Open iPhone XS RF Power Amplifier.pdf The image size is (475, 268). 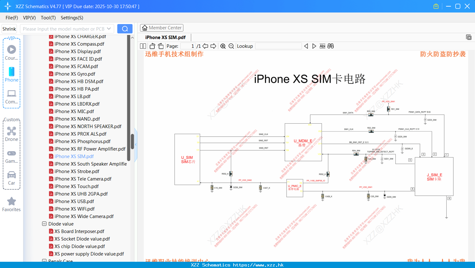point(90,149)
